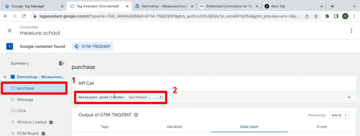Click the code badge beside DOM Ready

[43, 134]
